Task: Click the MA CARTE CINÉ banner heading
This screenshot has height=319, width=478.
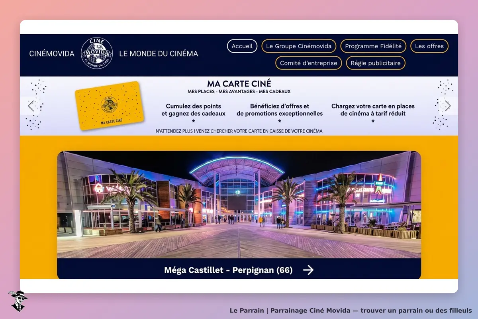Action: (239, 84)
